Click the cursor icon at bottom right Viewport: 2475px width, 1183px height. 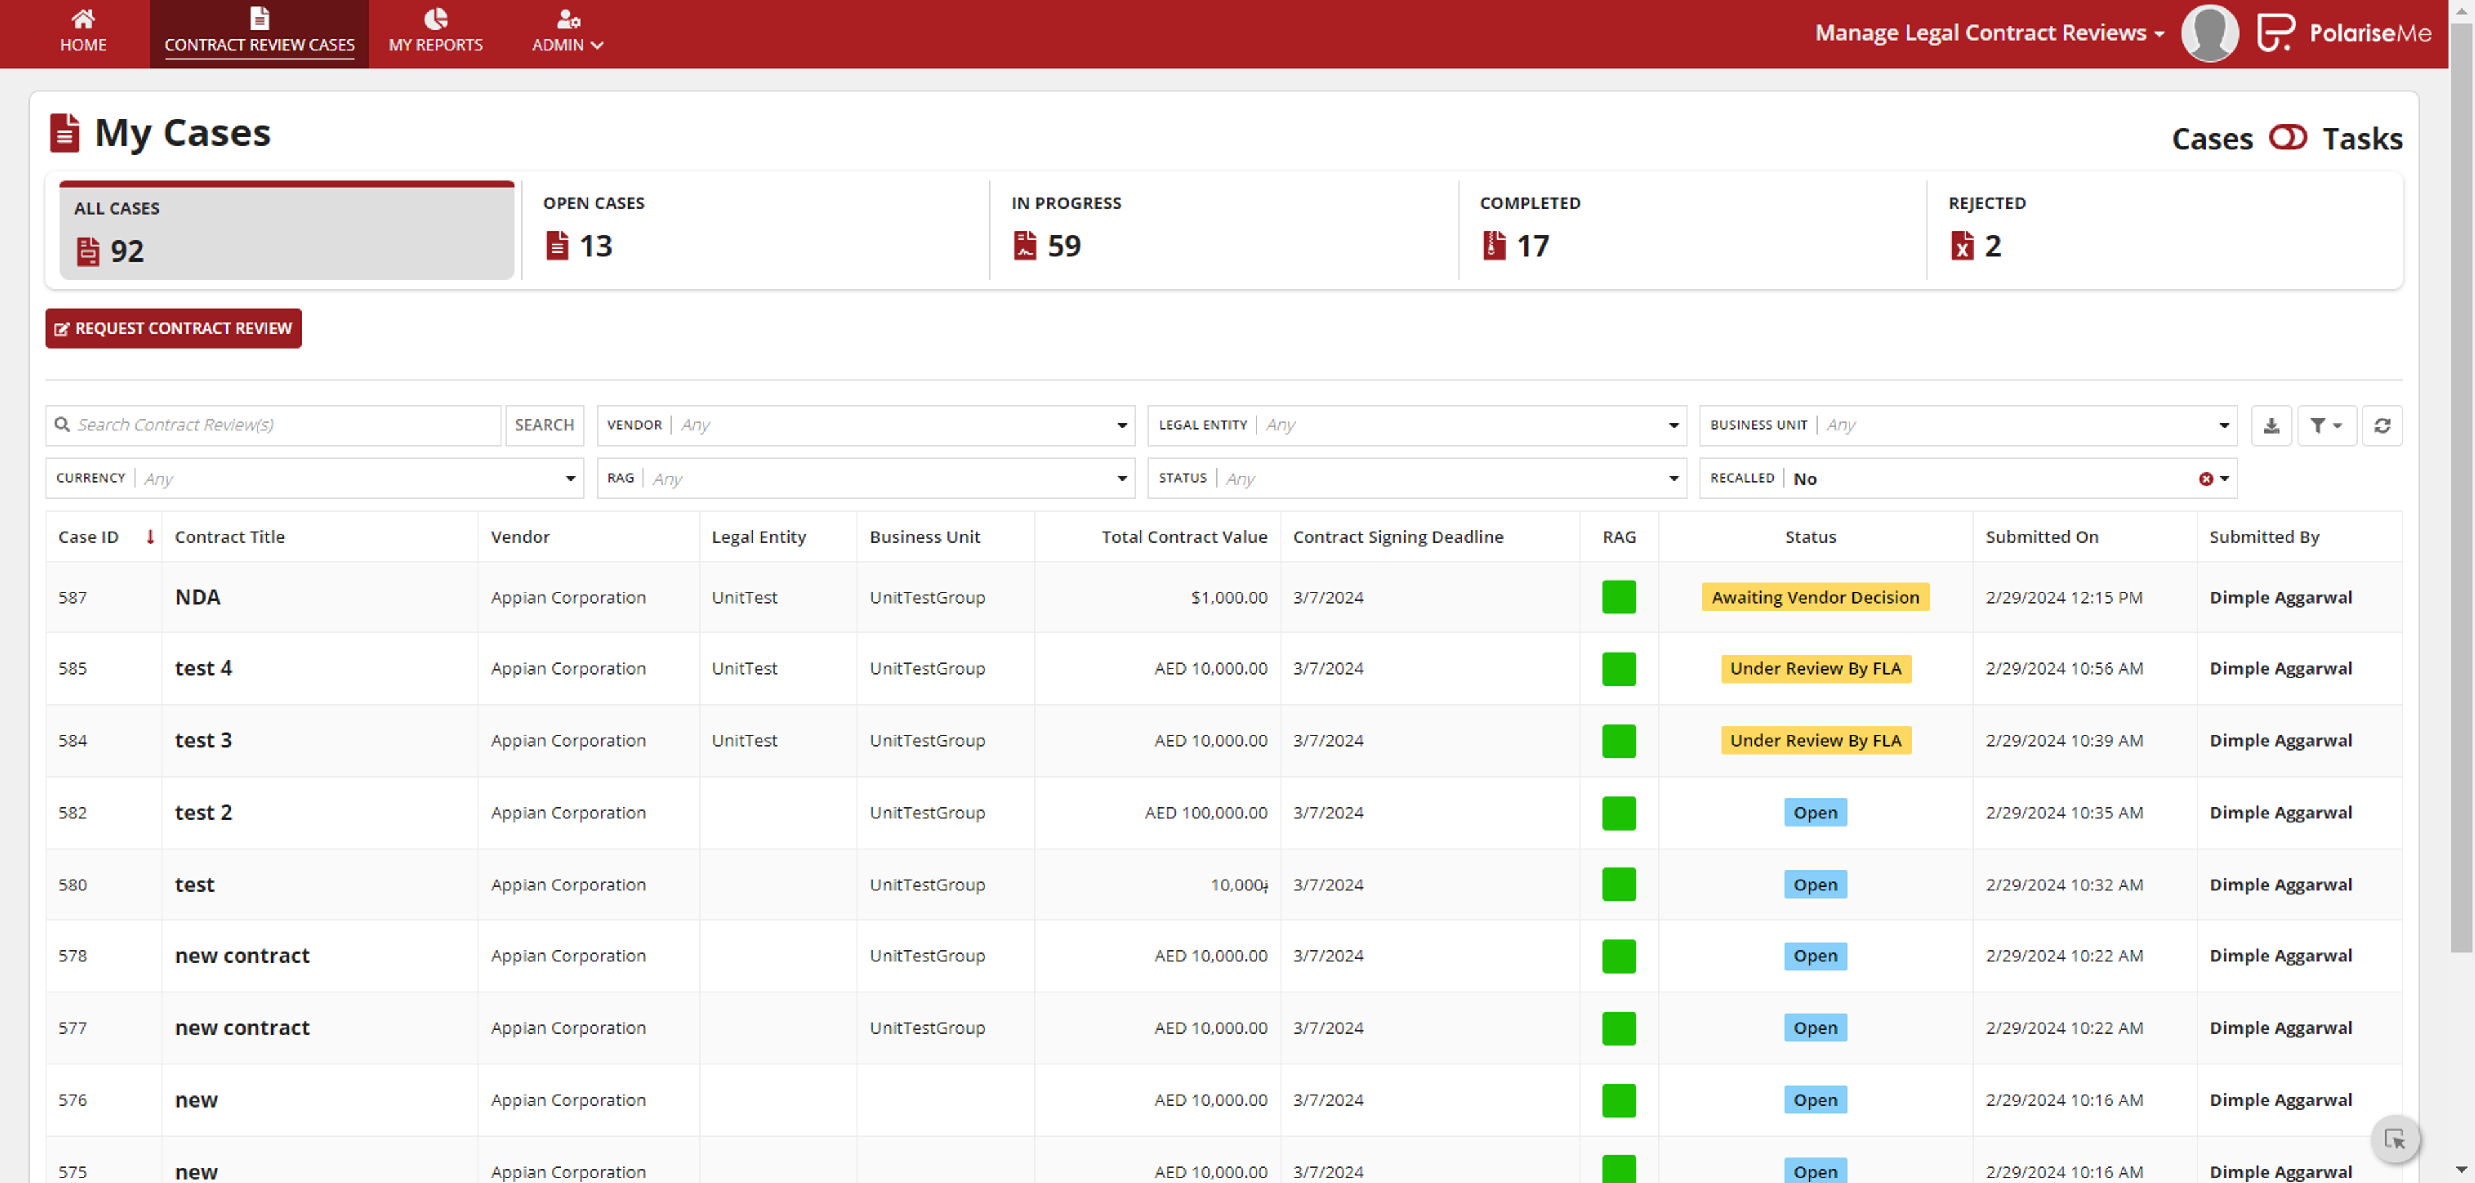[2394, 1139]
